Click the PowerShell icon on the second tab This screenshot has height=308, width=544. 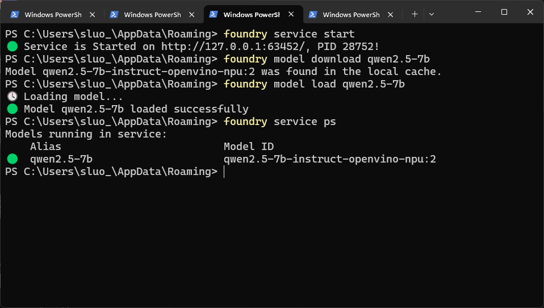click(x=114, y=15)
